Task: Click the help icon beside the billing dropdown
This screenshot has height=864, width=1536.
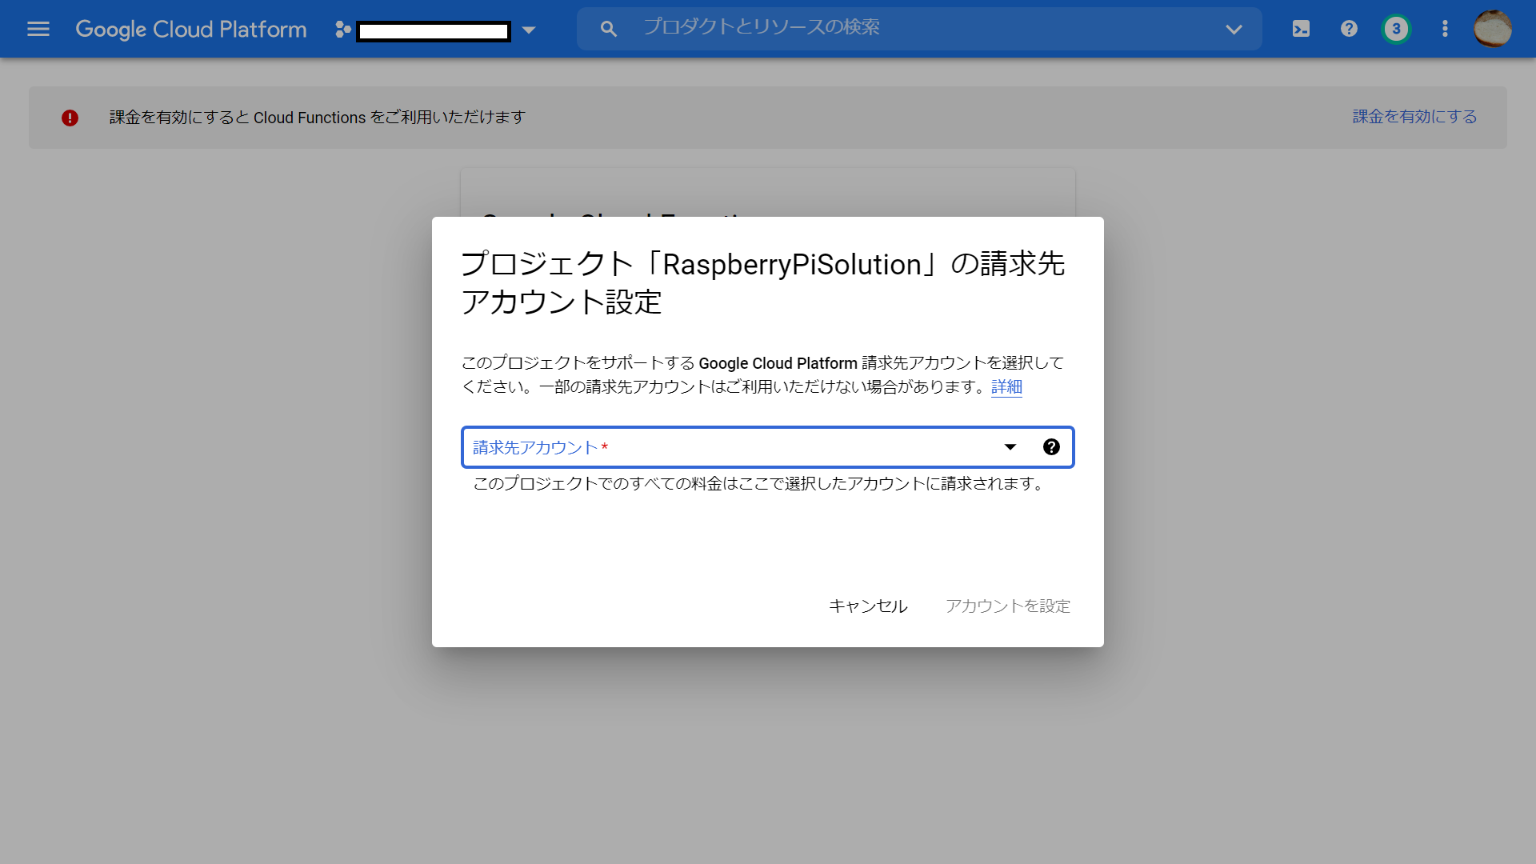Action: pos(1052,447)
